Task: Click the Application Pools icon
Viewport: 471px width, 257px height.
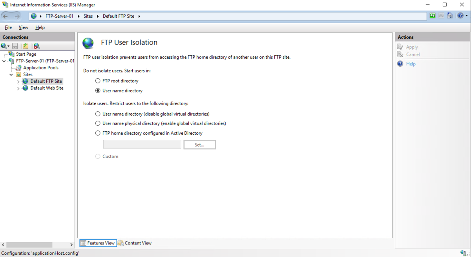Action: point(18,68)
